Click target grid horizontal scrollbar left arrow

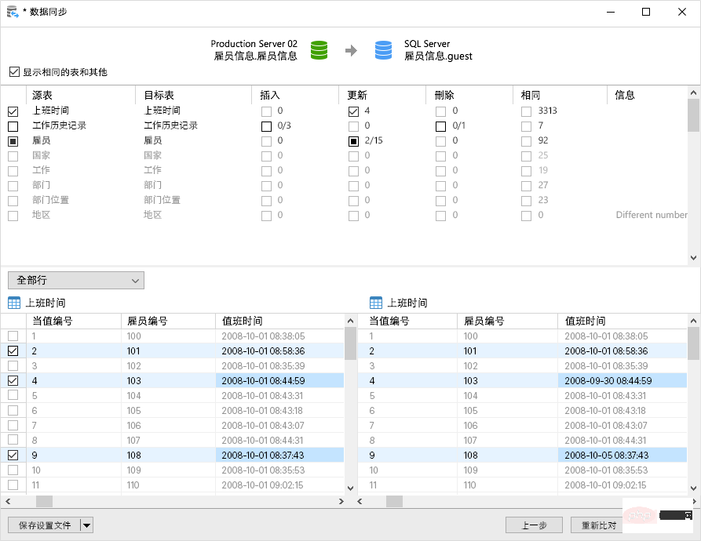[360, 502]
